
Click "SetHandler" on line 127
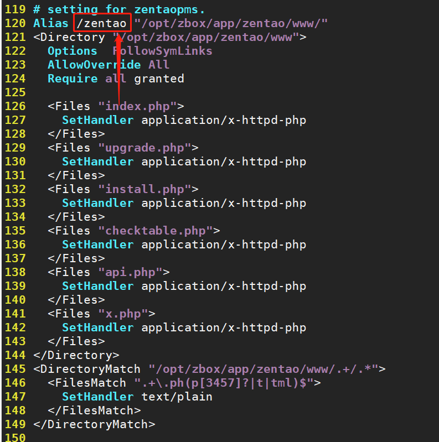coord(97,120)
